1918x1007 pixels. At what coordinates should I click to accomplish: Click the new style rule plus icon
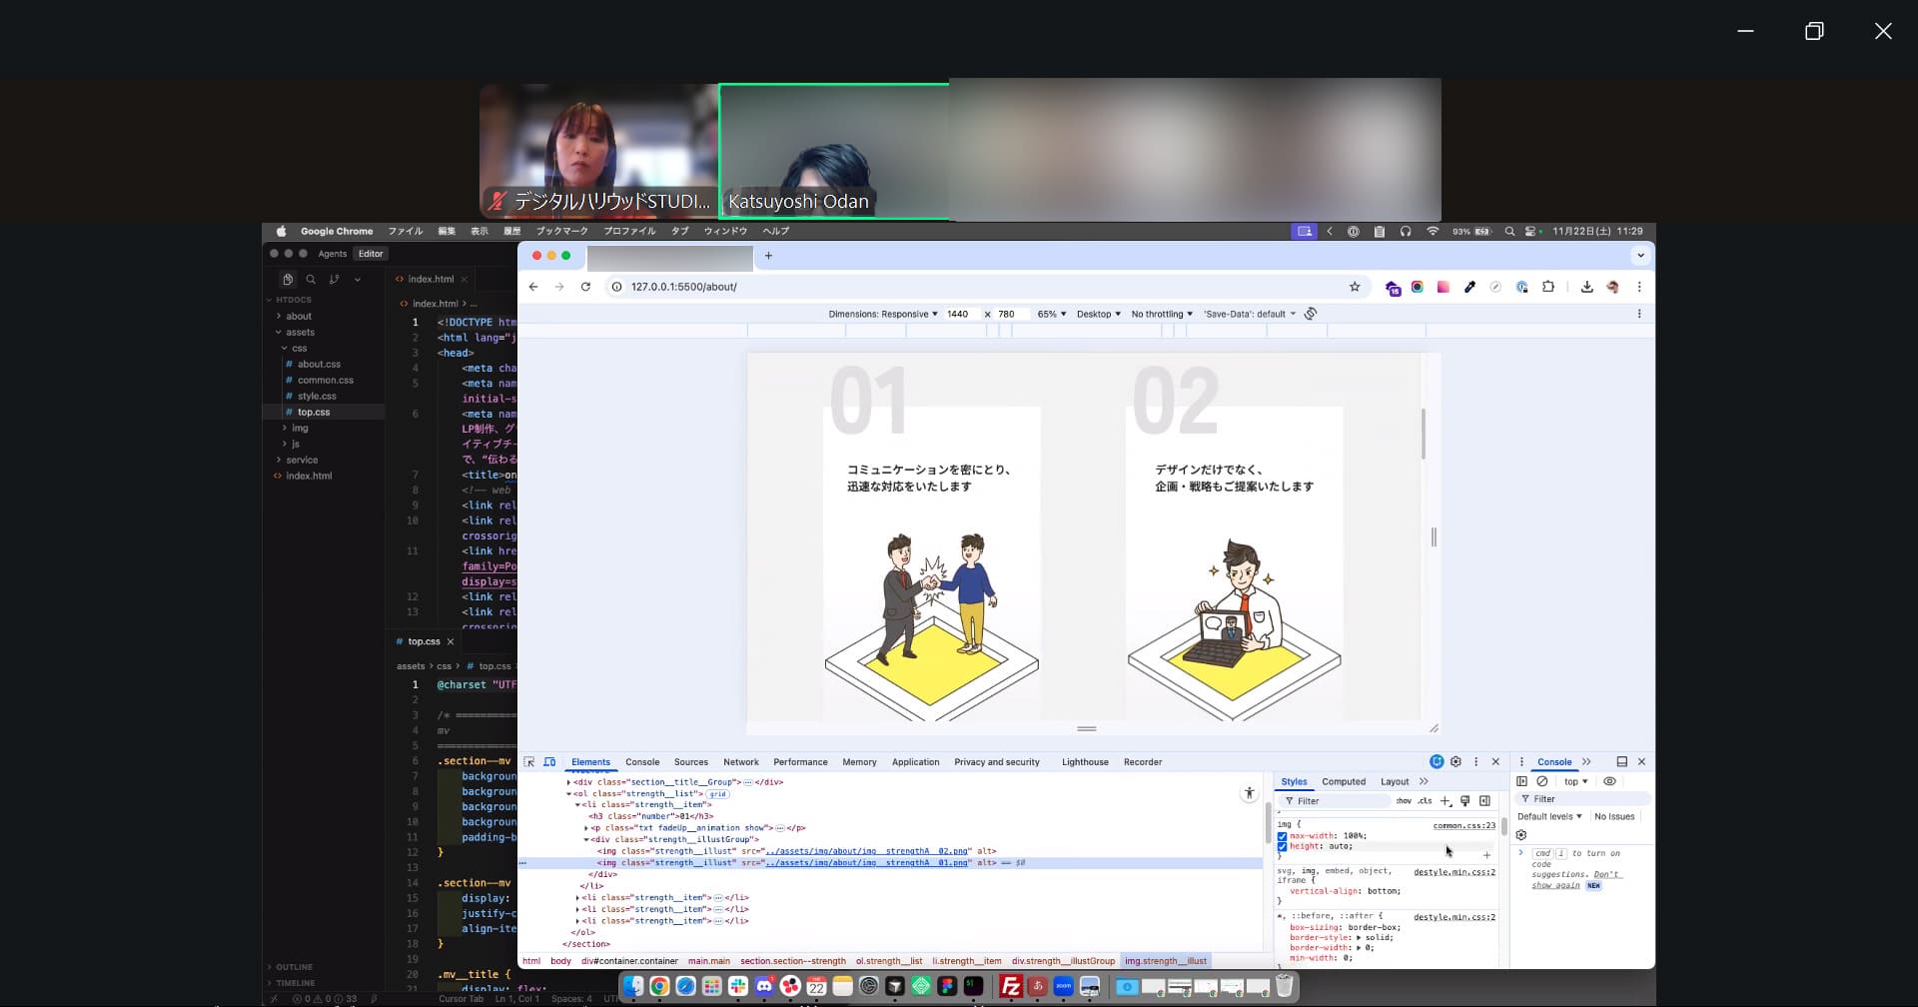pos(1444,801)
